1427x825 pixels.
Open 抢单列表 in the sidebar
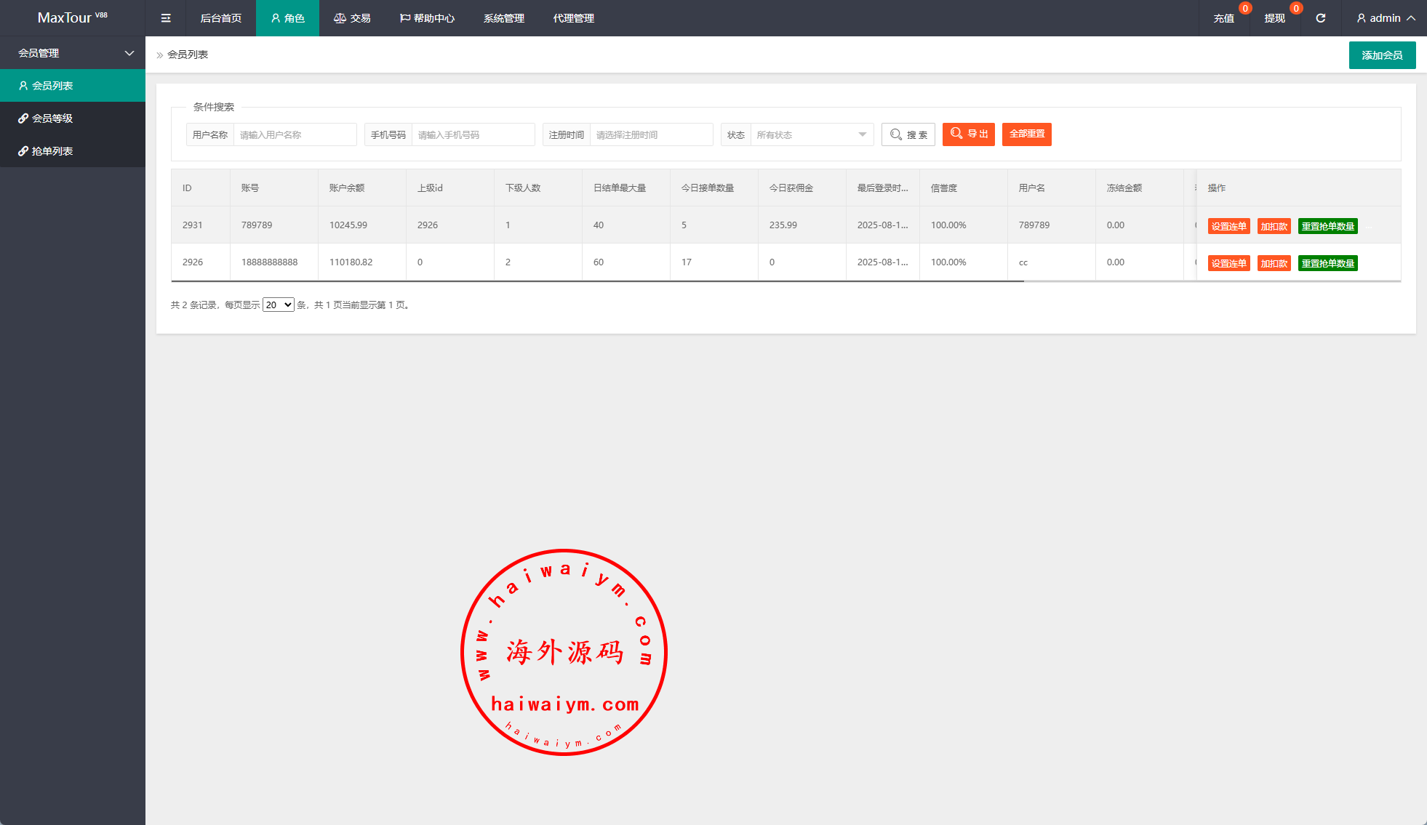pyautogui.click(x=52, y=151)
